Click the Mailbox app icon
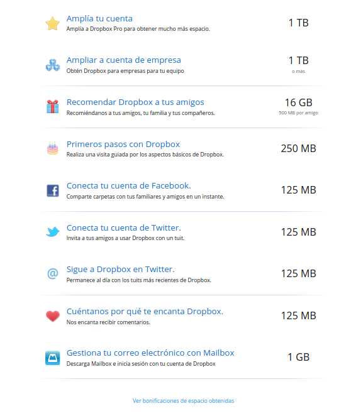361x416 pixels. coord(53,358)
